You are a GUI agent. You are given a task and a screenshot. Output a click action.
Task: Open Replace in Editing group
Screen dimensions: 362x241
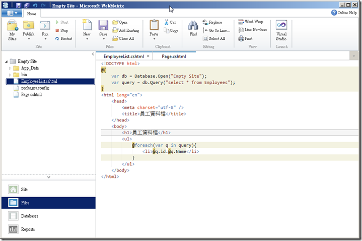(x=212, y=22)
